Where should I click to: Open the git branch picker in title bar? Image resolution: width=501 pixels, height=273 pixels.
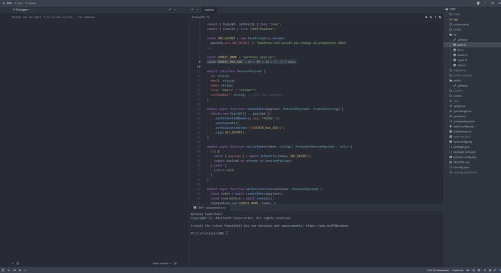32,3
